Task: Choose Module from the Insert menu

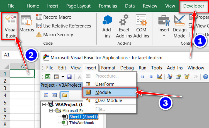Action: tap(110, 92)
